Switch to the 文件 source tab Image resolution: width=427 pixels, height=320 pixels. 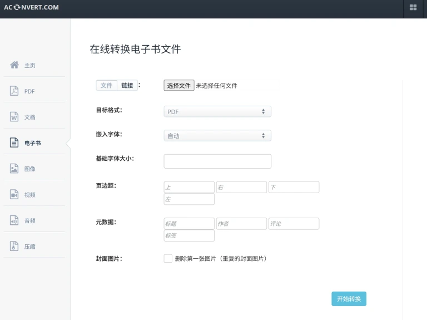click(107, 85)
